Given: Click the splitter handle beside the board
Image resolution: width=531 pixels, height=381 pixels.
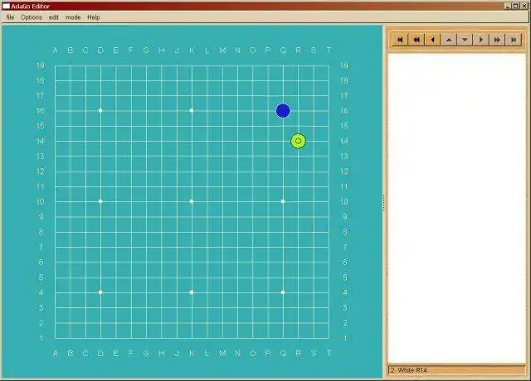Looking at the screenshot, I should point(383,202).
